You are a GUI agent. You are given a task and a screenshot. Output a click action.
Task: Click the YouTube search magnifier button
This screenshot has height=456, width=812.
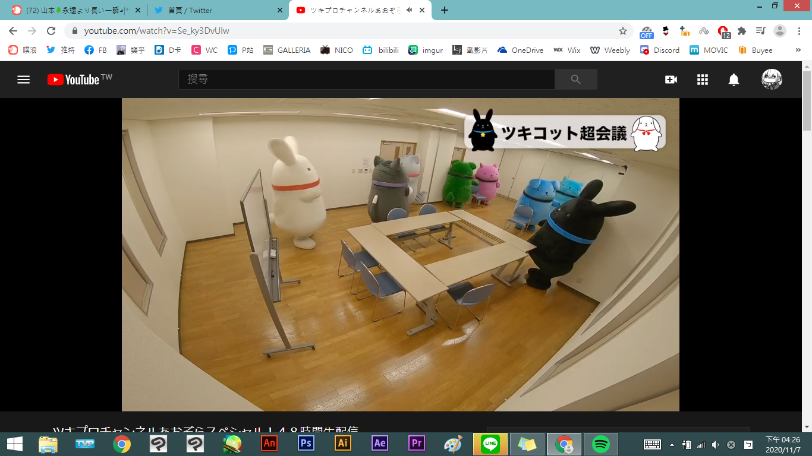[x=575, y=80]
